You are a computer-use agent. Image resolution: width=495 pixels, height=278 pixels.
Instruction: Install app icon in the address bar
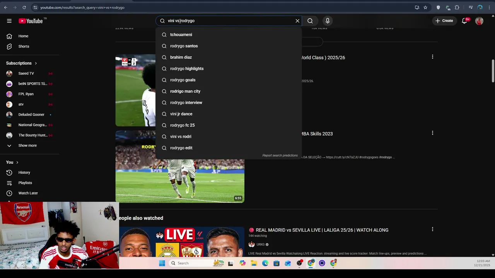417,7
